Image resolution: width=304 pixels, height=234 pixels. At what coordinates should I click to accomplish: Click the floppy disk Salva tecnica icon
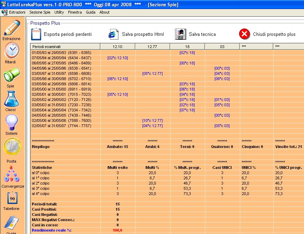click(181, 34)
